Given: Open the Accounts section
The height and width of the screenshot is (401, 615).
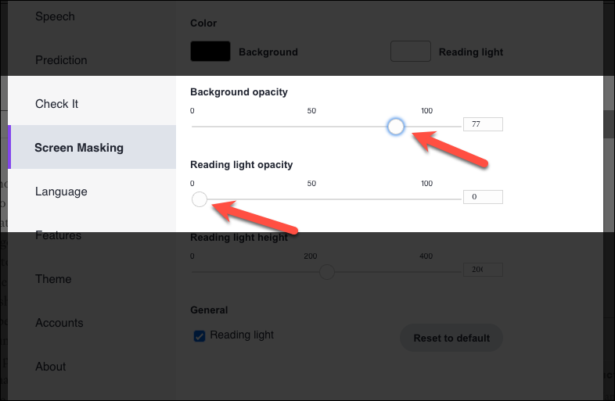Looking at the screenshot, I should (x=59, y=323).
